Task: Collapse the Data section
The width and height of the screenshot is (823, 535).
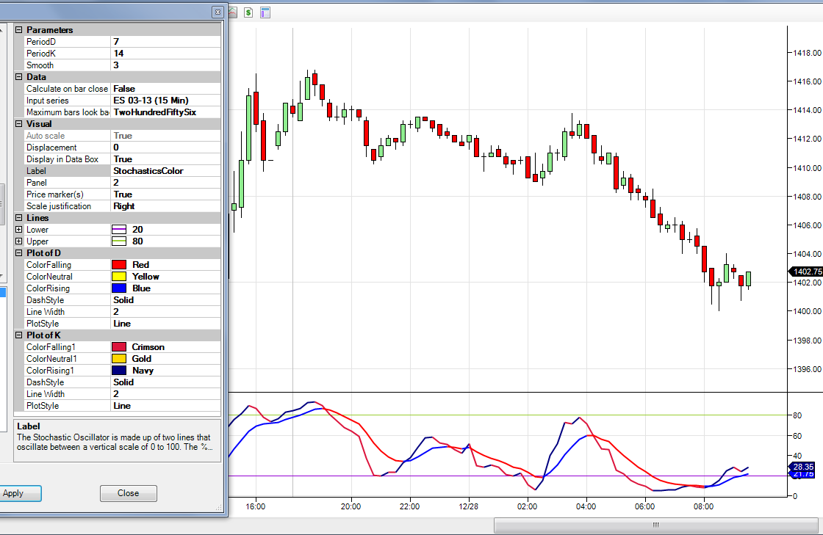Action: click(19, 77)
